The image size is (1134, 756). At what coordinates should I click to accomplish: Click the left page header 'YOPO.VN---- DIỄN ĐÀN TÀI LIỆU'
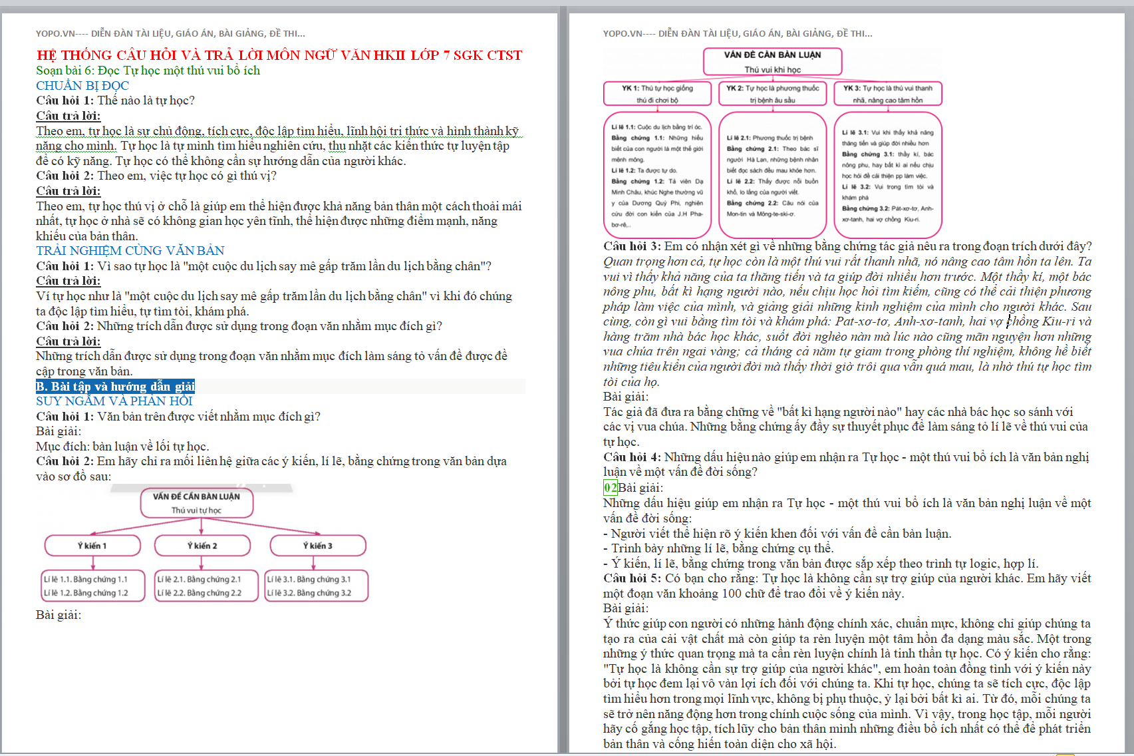point(170,33)
